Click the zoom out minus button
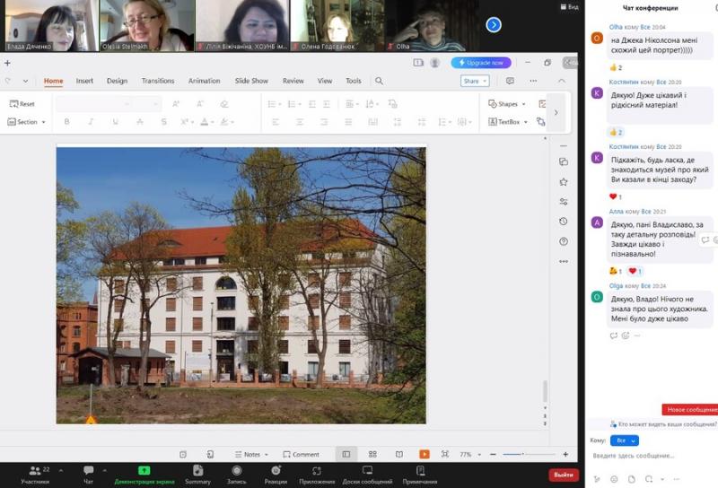718x488 pixels. pyautogui.click(x=493, y=454)
